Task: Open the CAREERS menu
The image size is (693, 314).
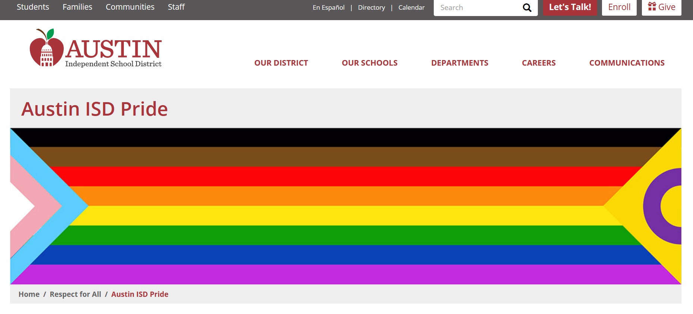Action: click(539, 63)
